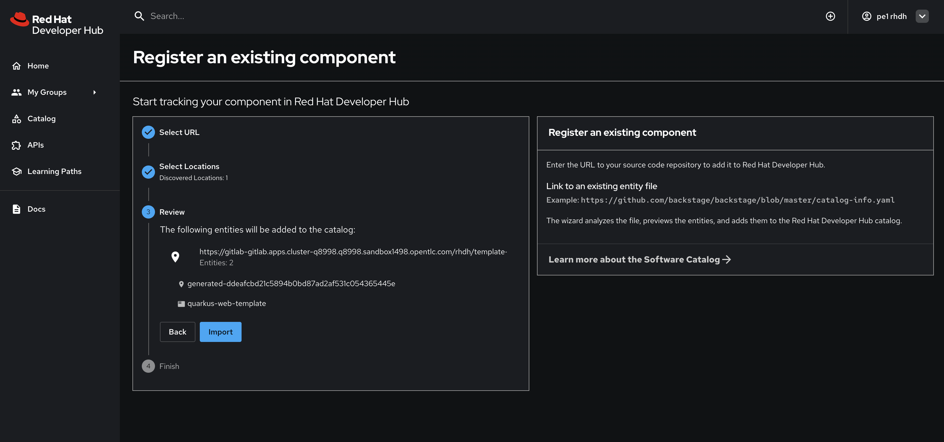Click 'Discovered Locations: 1' text
This screenshot has width=944, height=442.
coord(193,178)
